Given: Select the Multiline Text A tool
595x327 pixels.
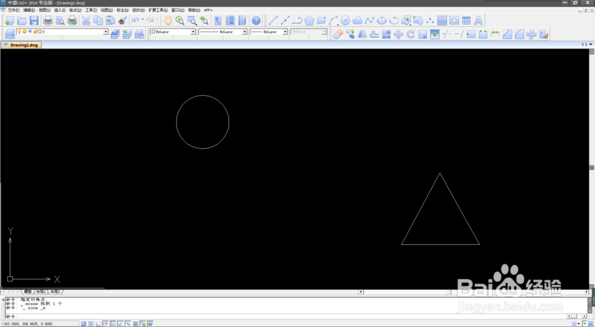Looking at the screenshot, I should (x=478, y=20).
